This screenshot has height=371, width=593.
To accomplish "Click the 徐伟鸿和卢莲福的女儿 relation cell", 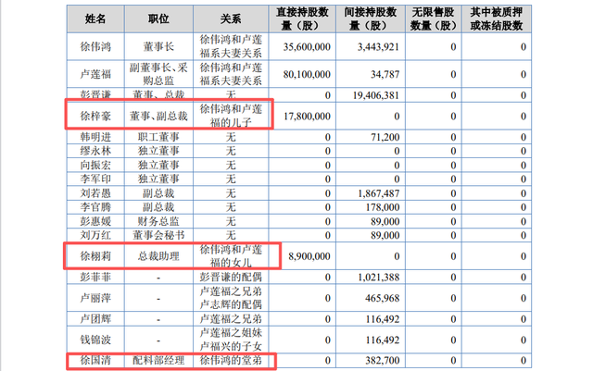I will pyautogui.click(x=231, y=256).
